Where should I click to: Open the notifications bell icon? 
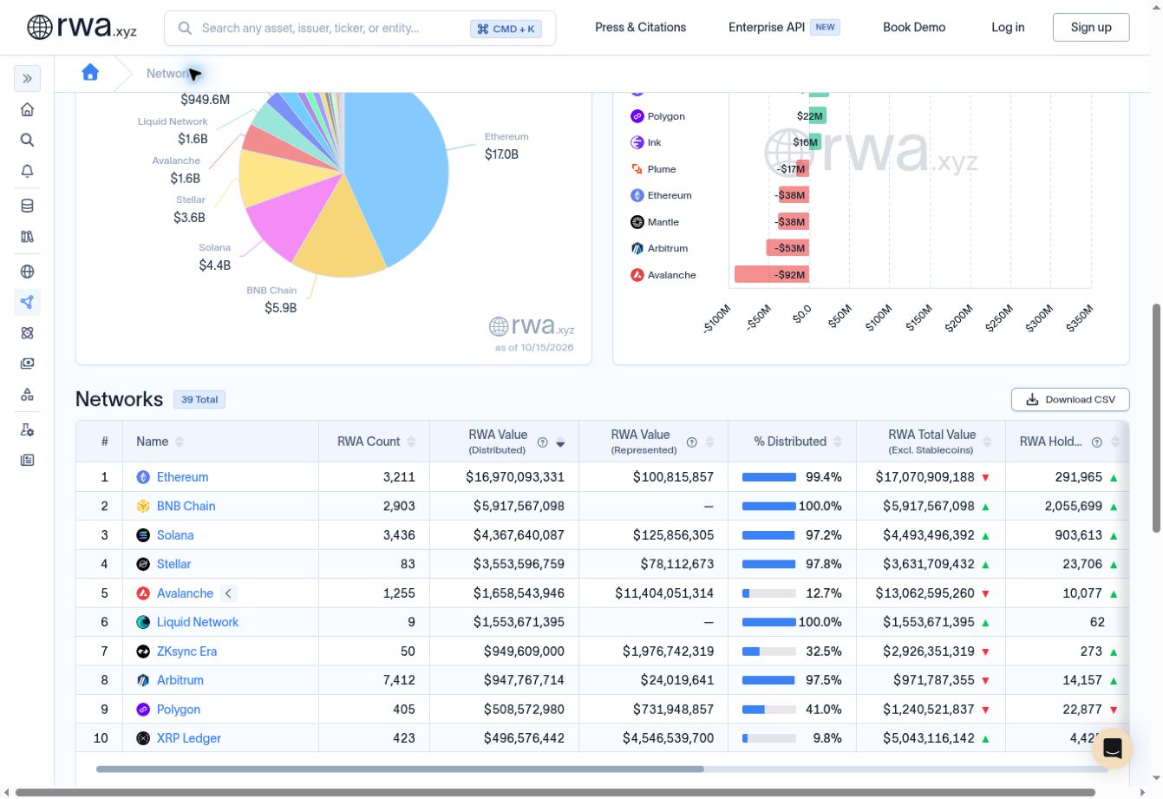pyautogui.click(x=27, y=171)
